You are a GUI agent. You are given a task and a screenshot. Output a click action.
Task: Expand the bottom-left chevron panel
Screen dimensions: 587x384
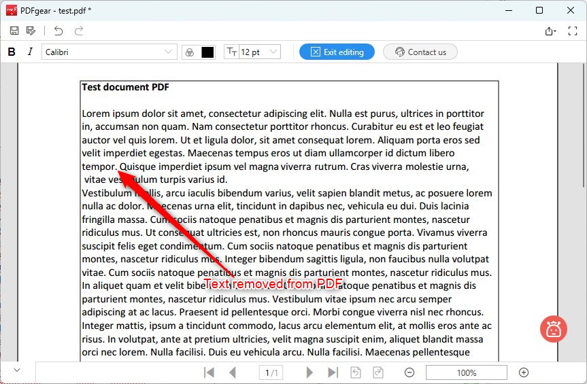17,370
